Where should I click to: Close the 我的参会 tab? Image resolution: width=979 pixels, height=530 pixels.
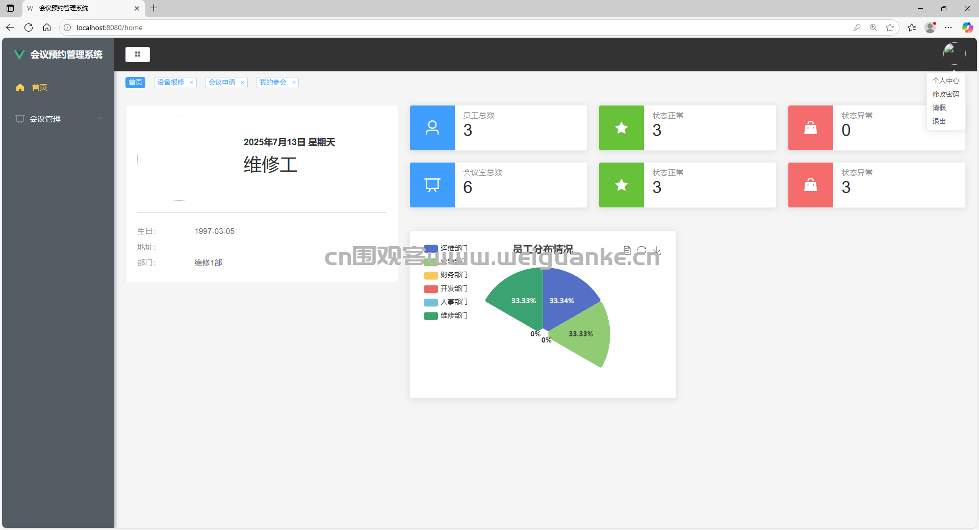pyautogui.click(x=294, y=83)
